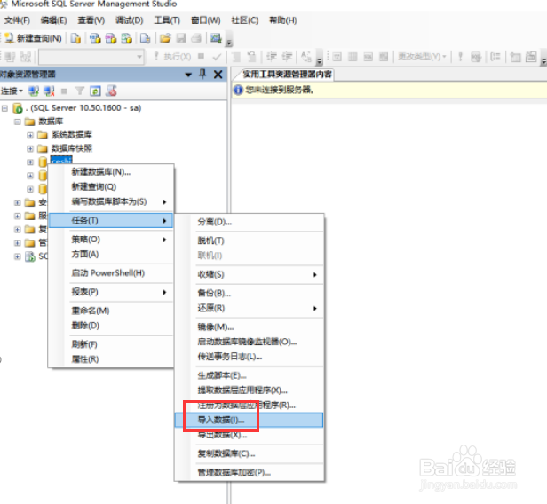Viewport: 547px width, 504px height.
Task: Choose 导出数据(X)... in the tasks submenu
Action: point(249,435)
